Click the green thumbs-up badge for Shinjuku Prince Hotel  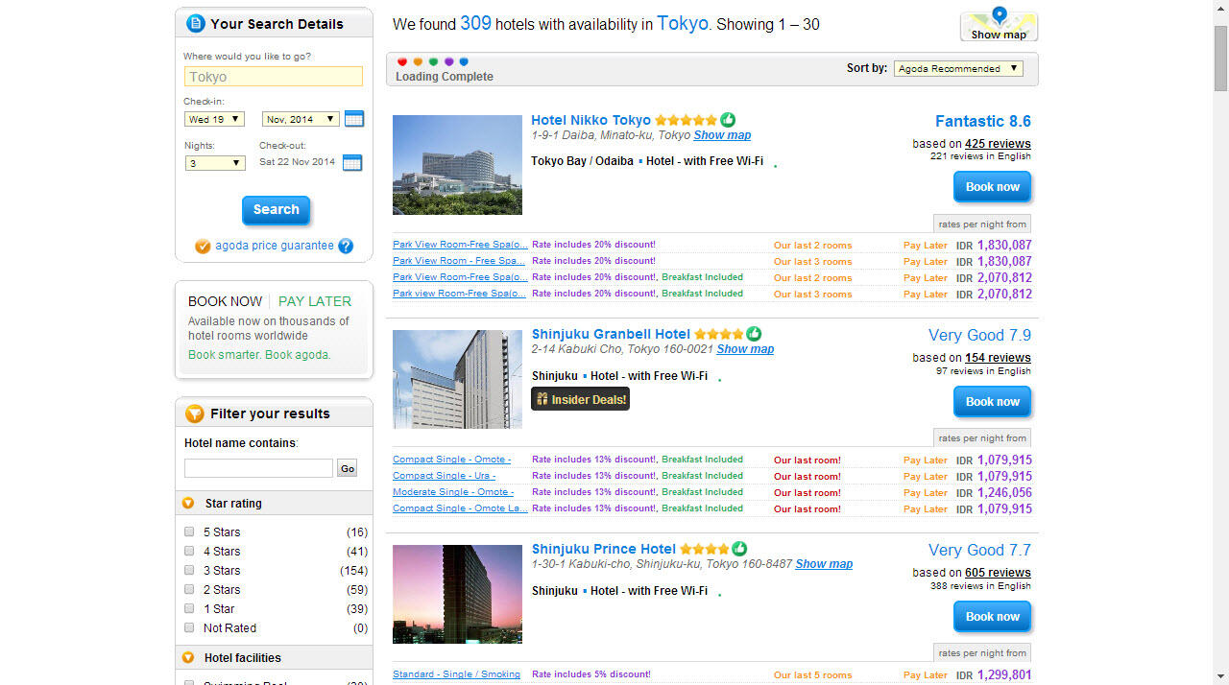click(739, 549)
